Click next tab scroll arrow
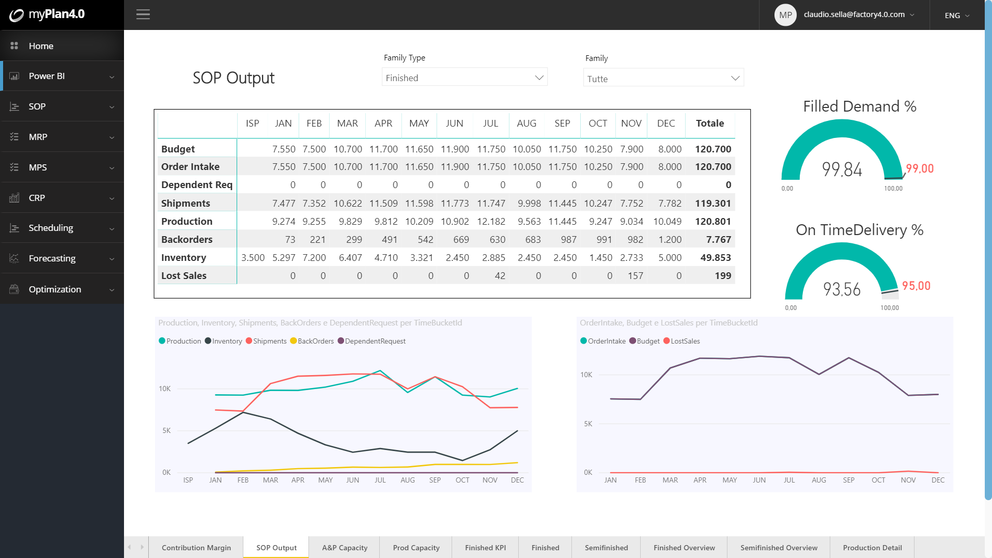 point(142,547)
